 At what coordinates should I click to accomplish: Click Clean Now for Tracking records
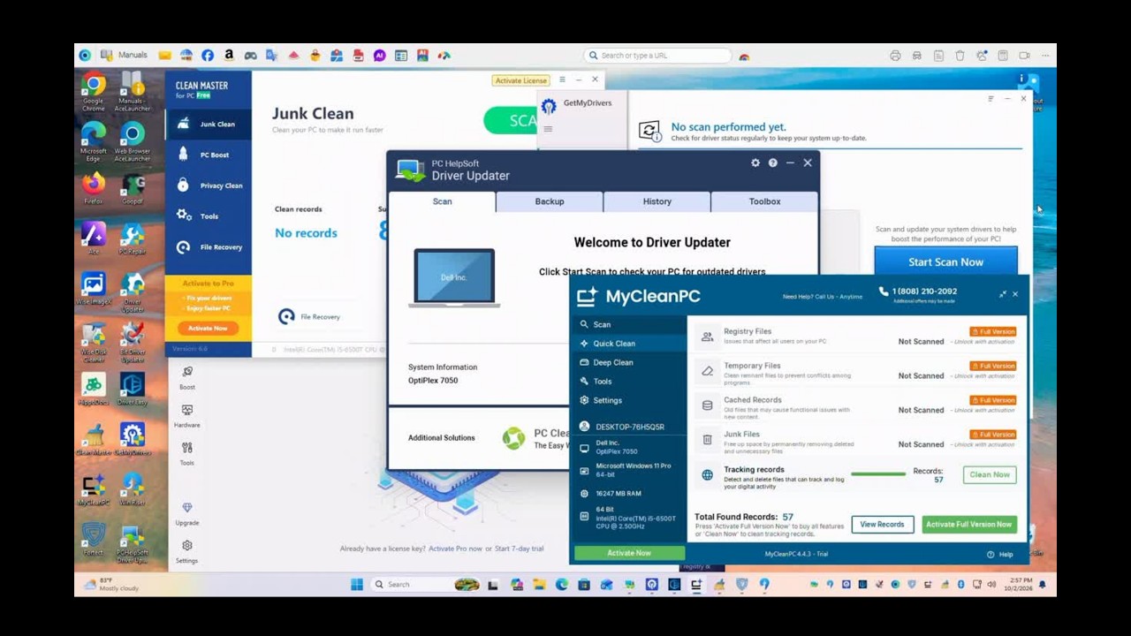click(x=990, y=474)
